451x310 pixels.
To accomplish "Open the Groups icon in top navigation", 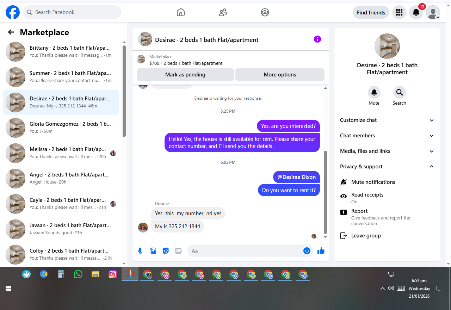I will pyautogui.click(x=265, y=12).
